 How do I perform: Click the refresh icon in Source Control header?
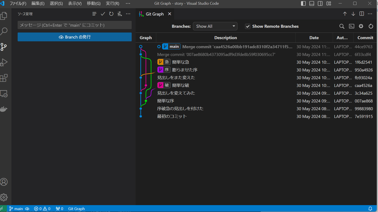(x=111, y=14)
